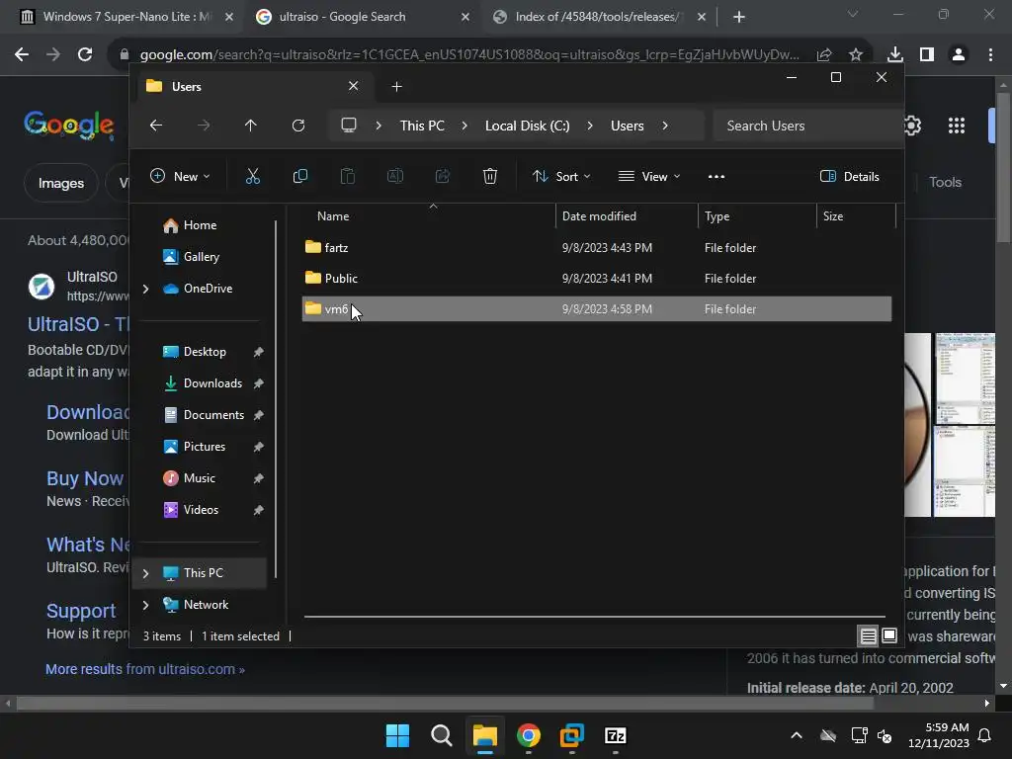
Task: Go up one folder level in Explorer
Action: tap(250, 126)
